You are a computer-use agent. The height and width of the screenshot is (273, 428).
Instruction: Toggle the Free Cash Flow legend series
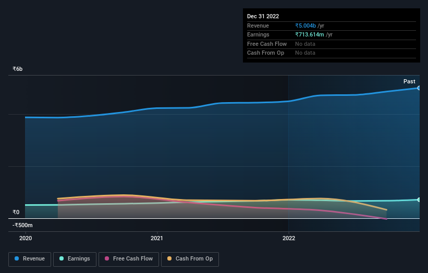(129, 259)
